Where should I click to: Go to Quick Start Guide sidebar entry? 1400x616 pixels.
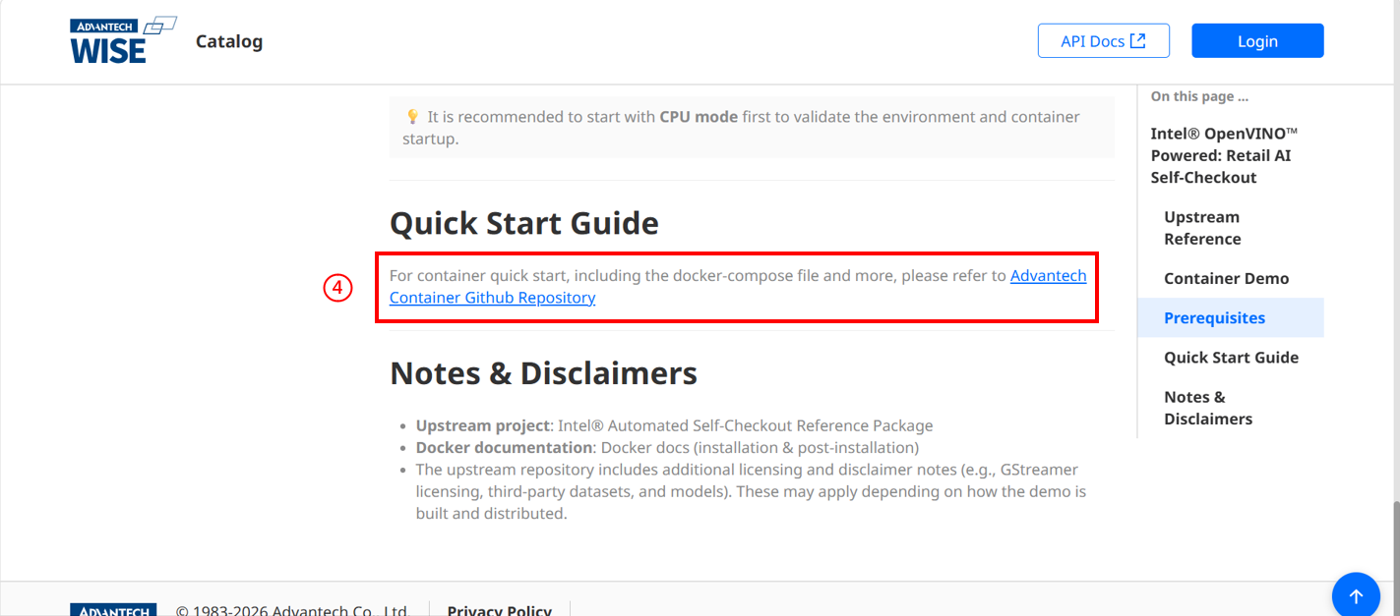1231,358
